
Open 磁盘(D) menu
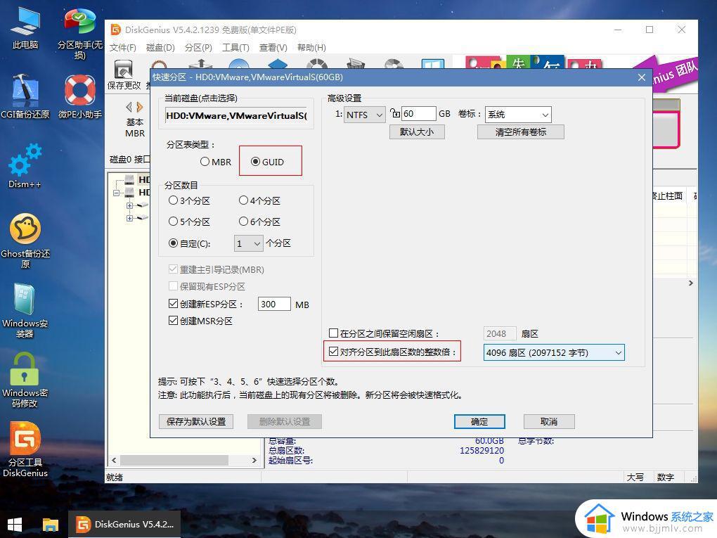(x=160, y=48)
